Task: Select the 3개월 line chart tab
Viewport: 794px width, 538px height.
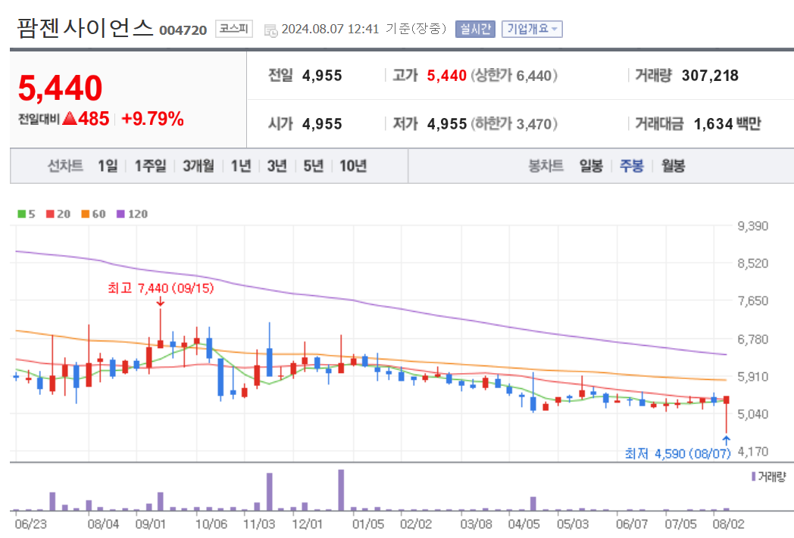Action: click(x=198, y=166)
